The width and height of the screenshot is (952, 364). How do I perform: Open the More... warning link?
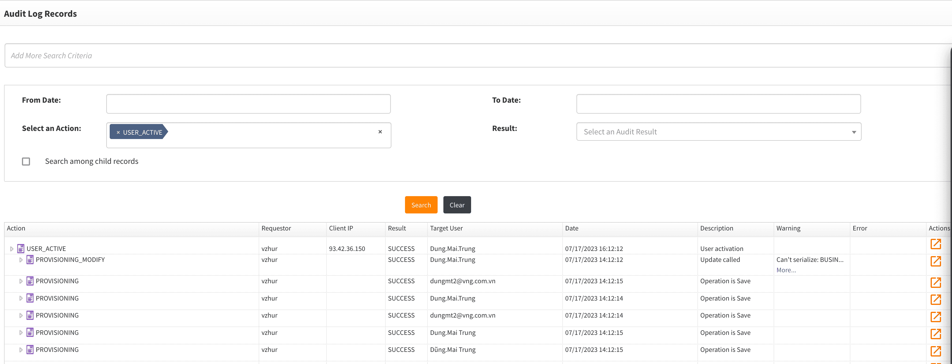coord(786,270)
